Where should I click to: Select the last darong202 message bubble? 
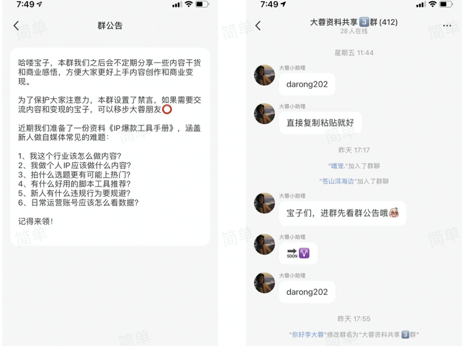point(307,292)
